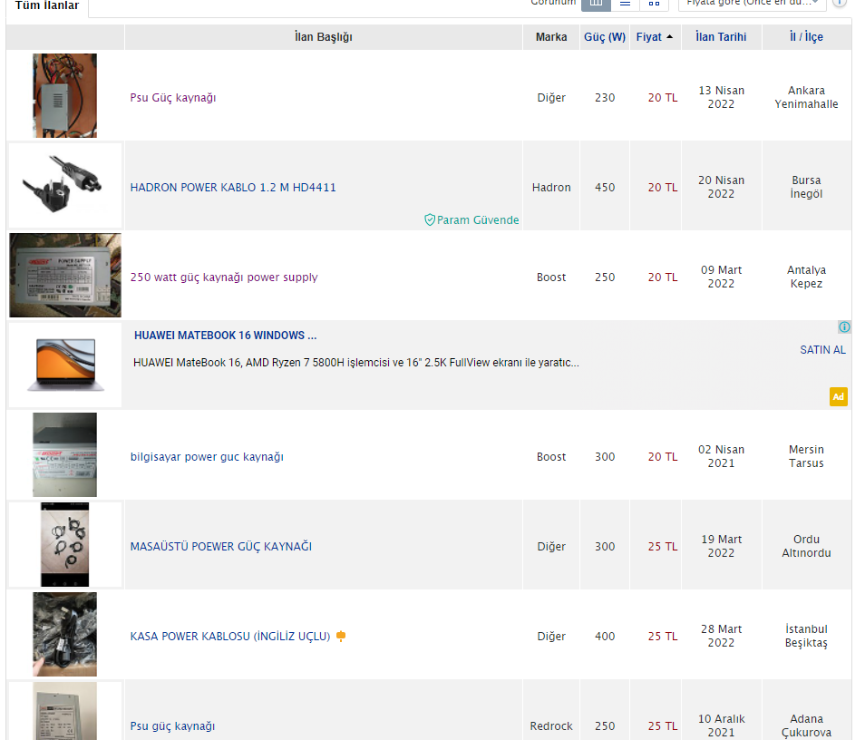This screenshot has height=740, width=865.
Task: Click the '02 Nisan 2021' date cell
Action: (x=721, y=456)
